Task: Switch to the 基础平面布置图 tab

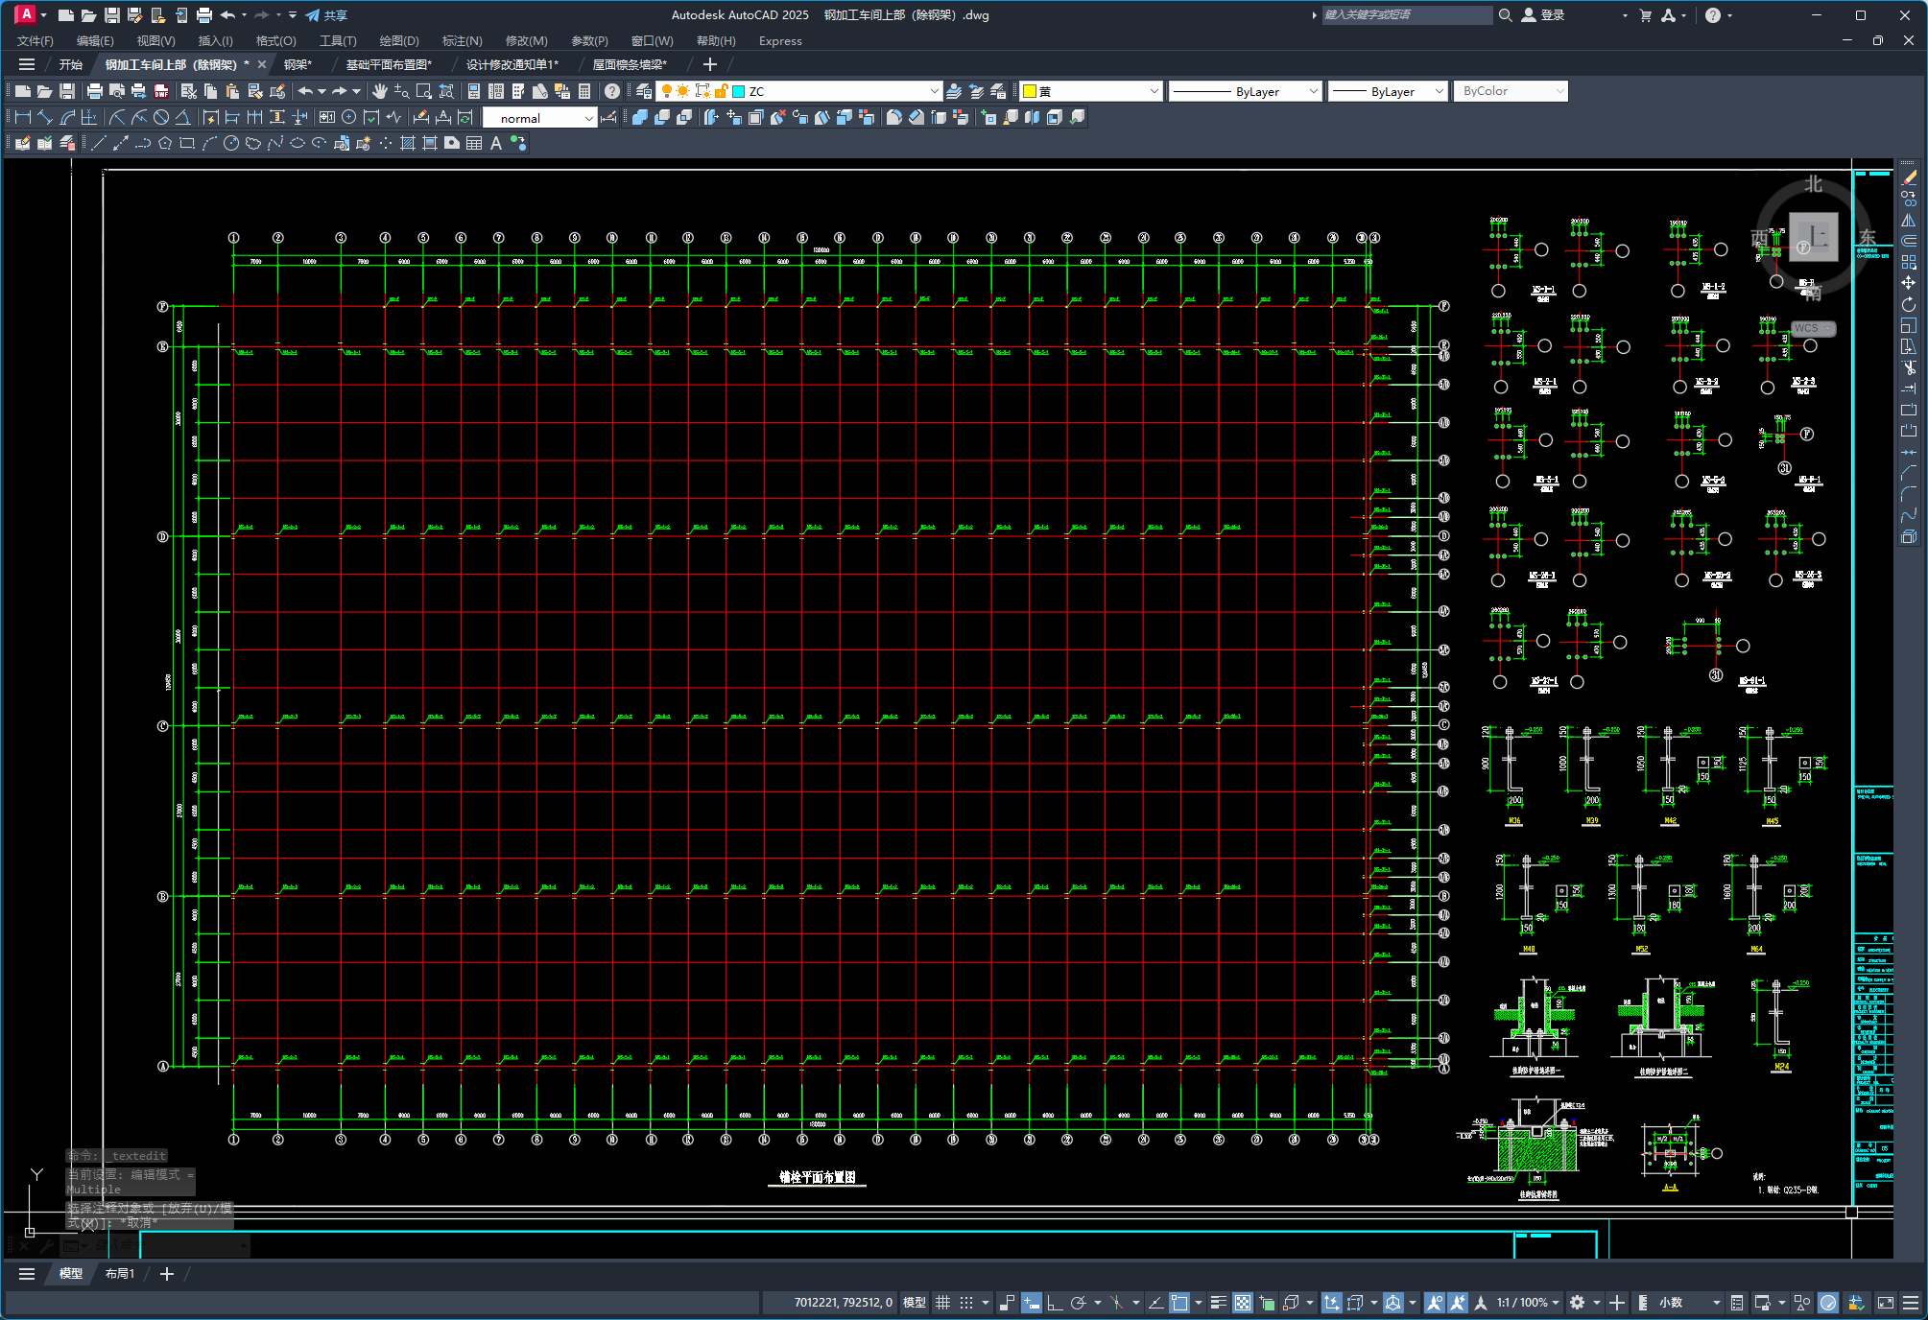Action: coord(389,64)
